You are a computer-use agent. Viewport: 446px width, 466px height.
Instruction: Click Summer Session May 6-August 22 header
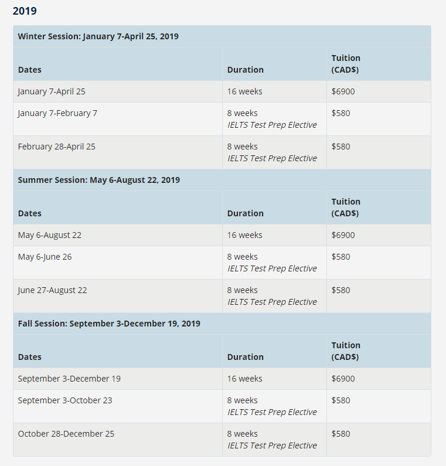222,180
